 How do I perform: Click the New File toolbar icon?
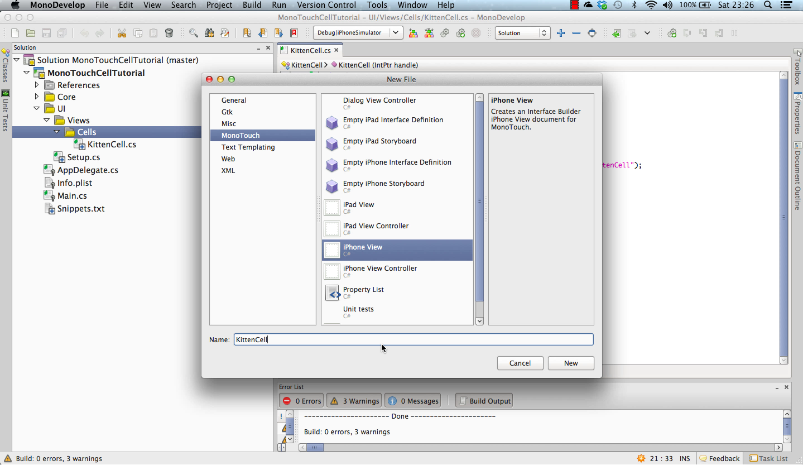(x=15, y=33)
